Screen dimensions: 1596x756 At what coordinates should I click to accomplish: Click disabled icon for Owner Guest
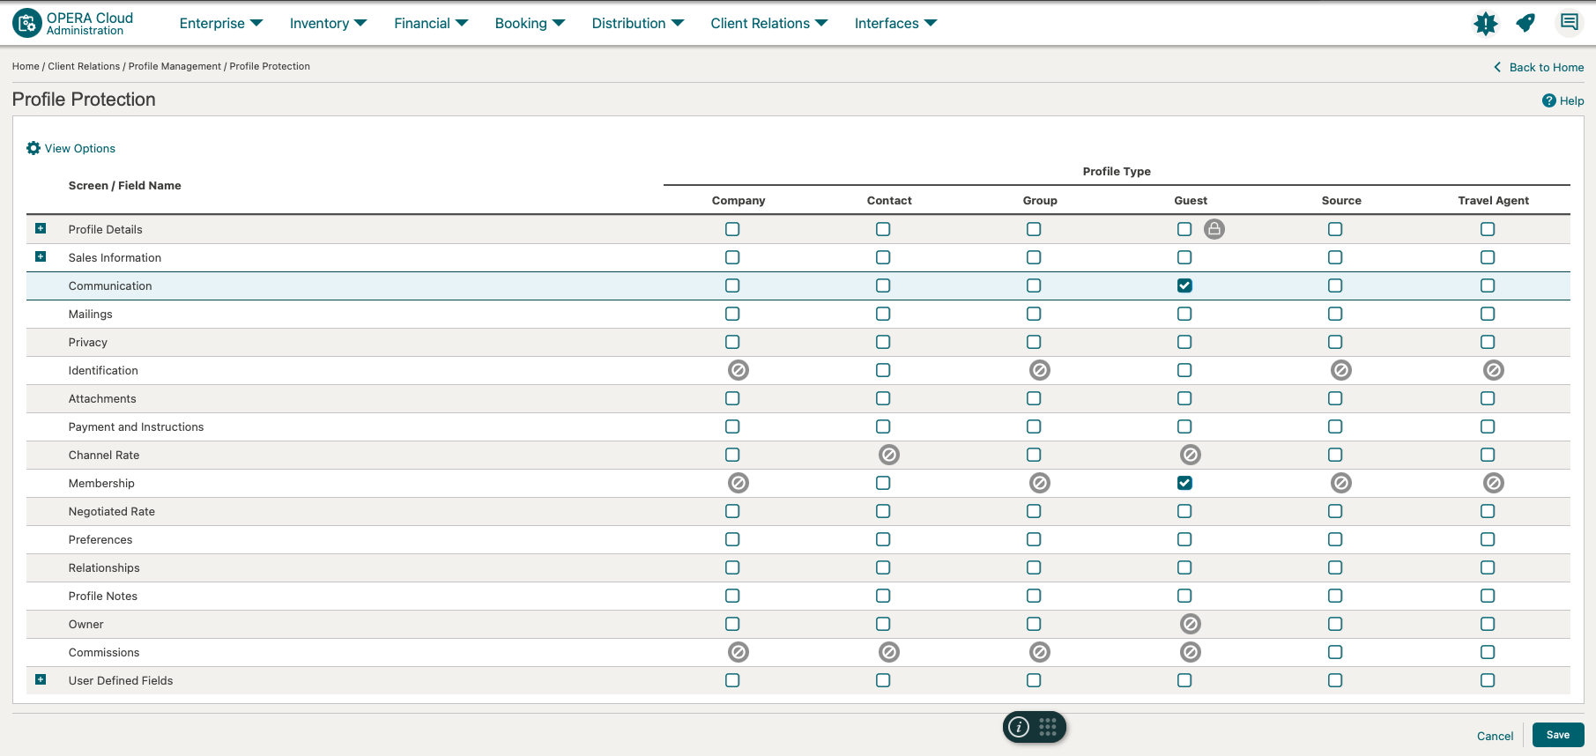1191,624
